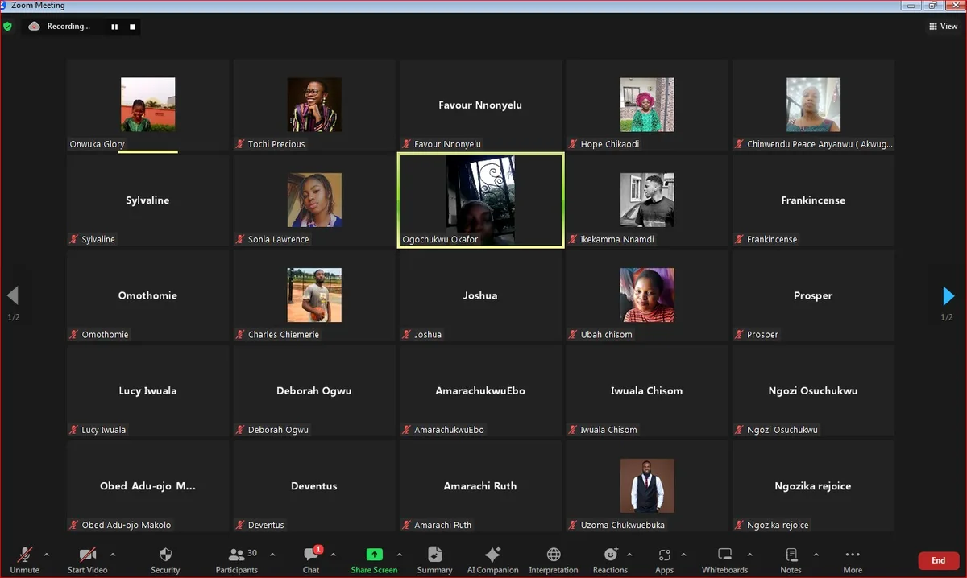Screen dimensions: 967x578
Task: Open the Participants panel icon
Action: pos(236,554)
